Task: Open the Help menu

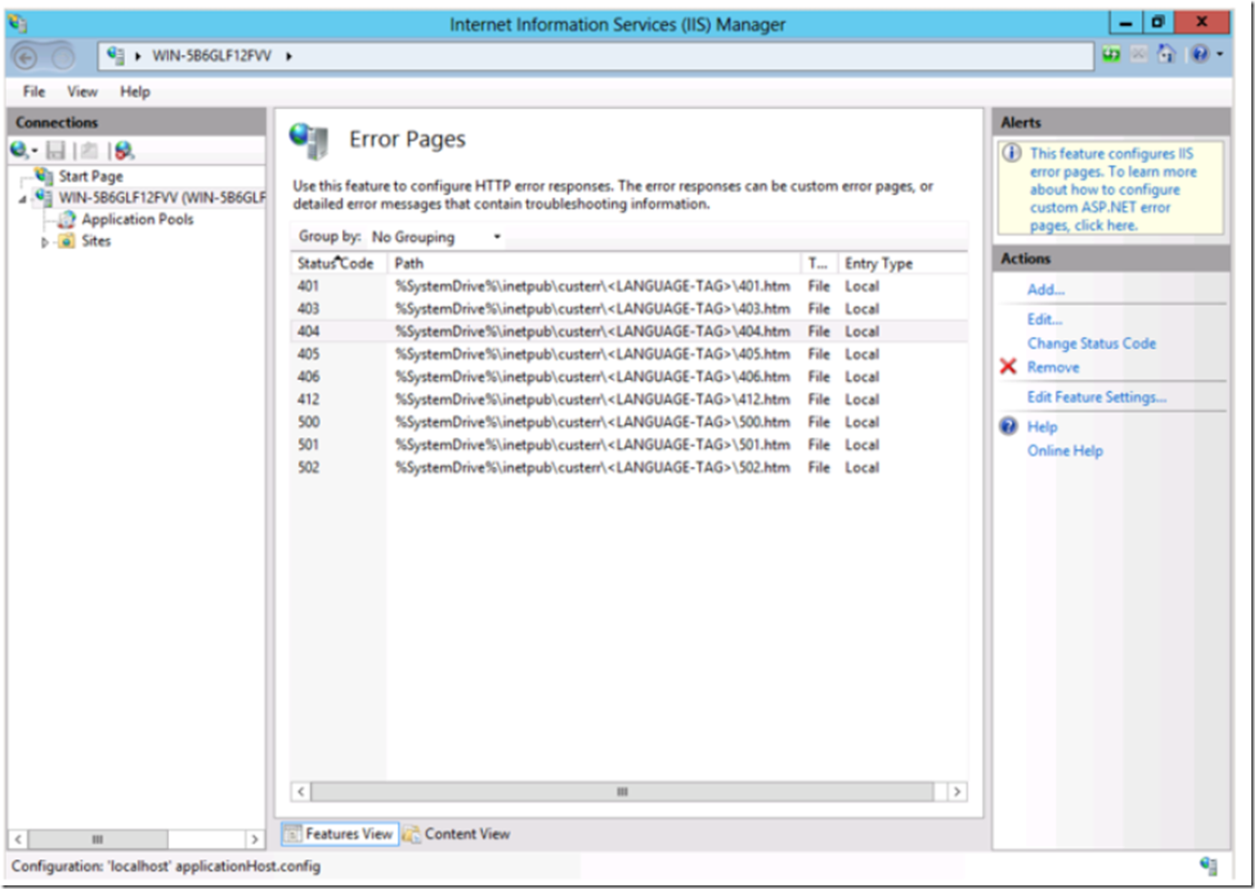Action: (x=135, y=92)
